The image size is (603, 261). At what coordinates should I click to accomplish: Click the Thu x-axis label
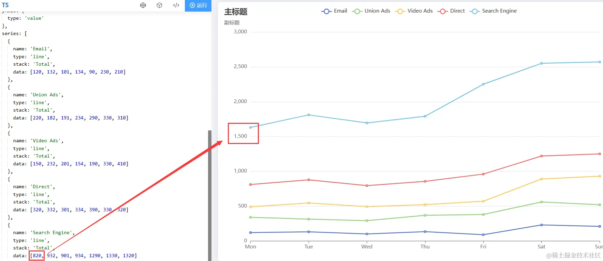tap(425, 247)
